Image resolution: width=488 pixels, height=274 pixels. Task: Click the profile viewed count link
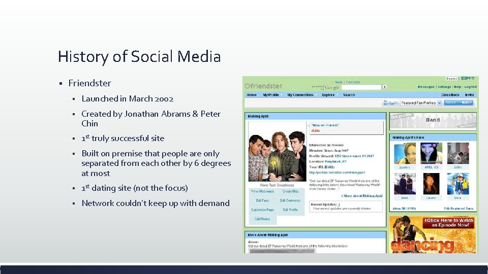click(354, 156)
